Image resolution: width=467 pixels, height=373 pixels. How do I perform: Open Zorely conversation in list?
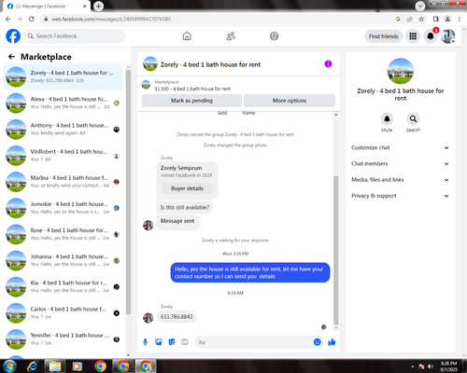coord(63,76)
